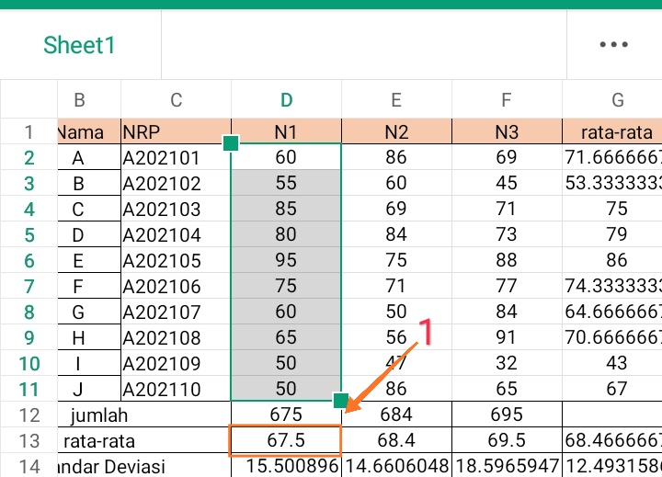662x477 pixels.
Task: Select column E header
Action: [x=396, y=100]
